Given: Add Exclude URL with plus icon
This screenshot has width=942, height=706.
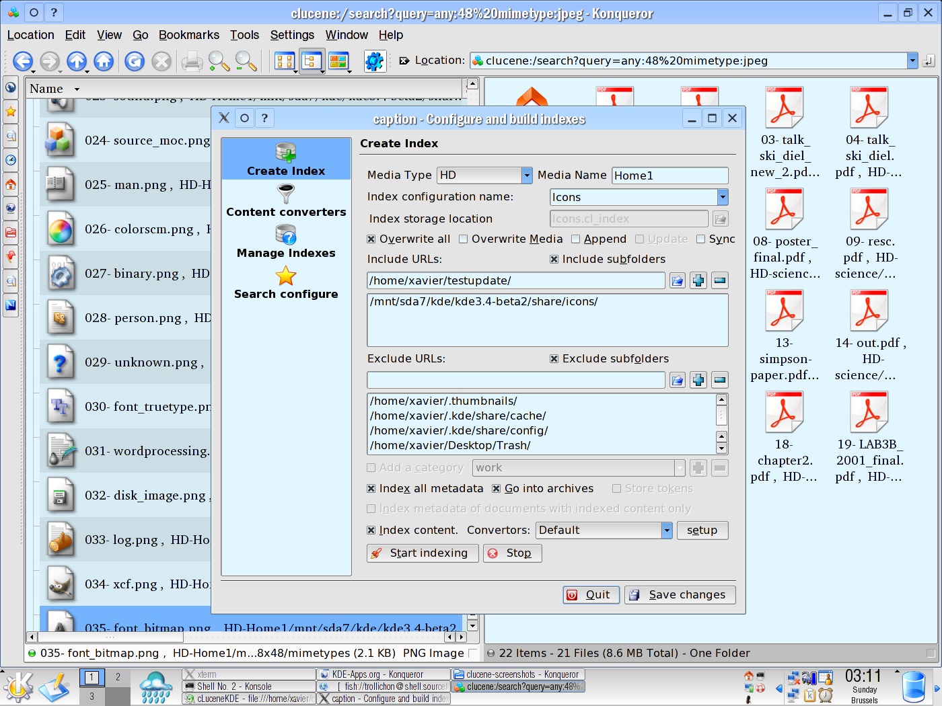Looking at the screenshot, I should click(698, 380).
